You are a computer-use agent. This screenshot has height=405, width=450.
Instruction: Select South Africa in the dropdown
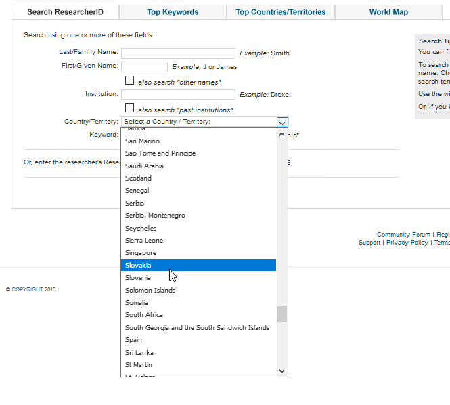[x=198, y=315]
